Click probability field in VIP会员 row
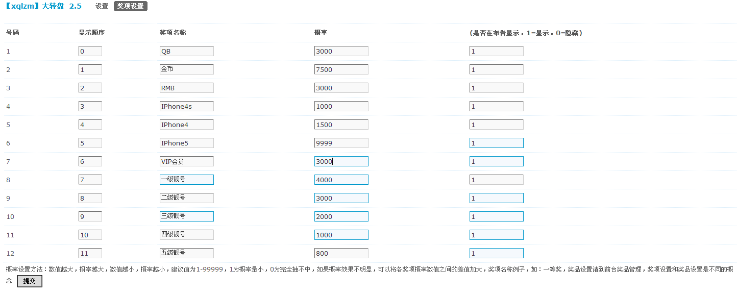Screen dimensions: 737x295 pyautogui.click(x=341, y=161)
